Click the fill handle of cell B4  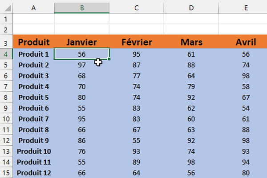tap(109, 59)
